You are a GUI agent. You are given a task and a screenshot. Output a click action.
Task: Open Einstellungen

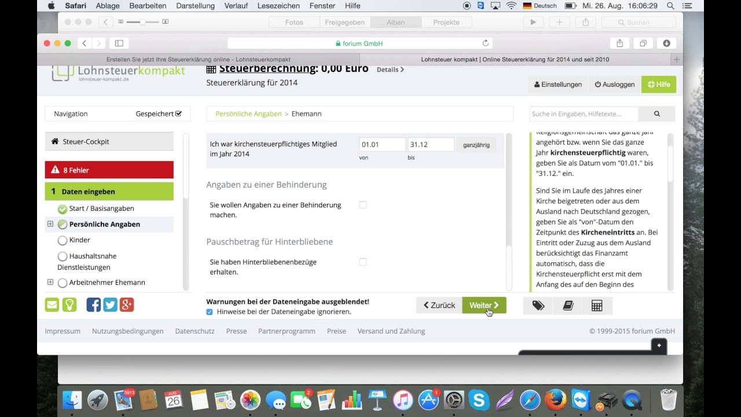tap(558, 85)
